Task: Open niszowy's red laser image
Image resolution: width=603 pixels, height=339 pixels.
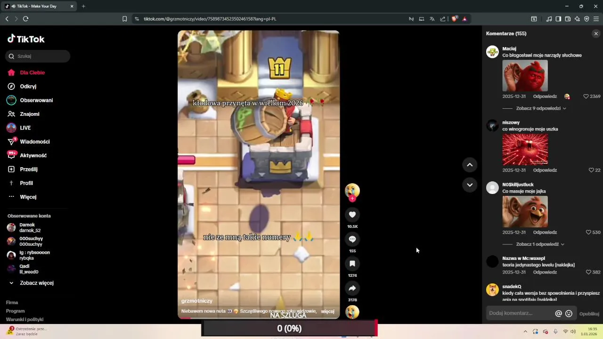Action: pyautogui.click(x=525, y=149)
